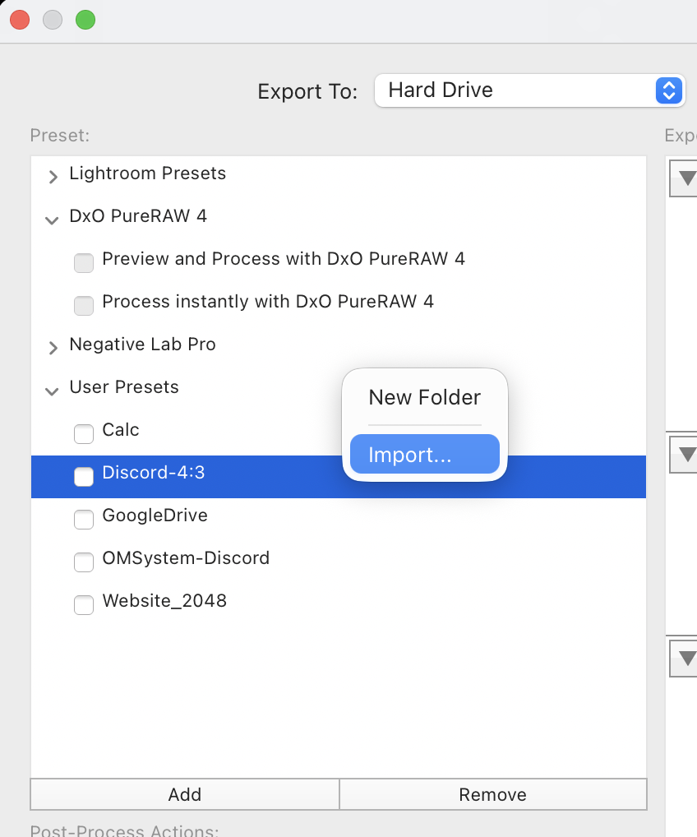Choose New Folder from context menu
The height and width of the screenshot is (837, 697).
pos(424,398)
